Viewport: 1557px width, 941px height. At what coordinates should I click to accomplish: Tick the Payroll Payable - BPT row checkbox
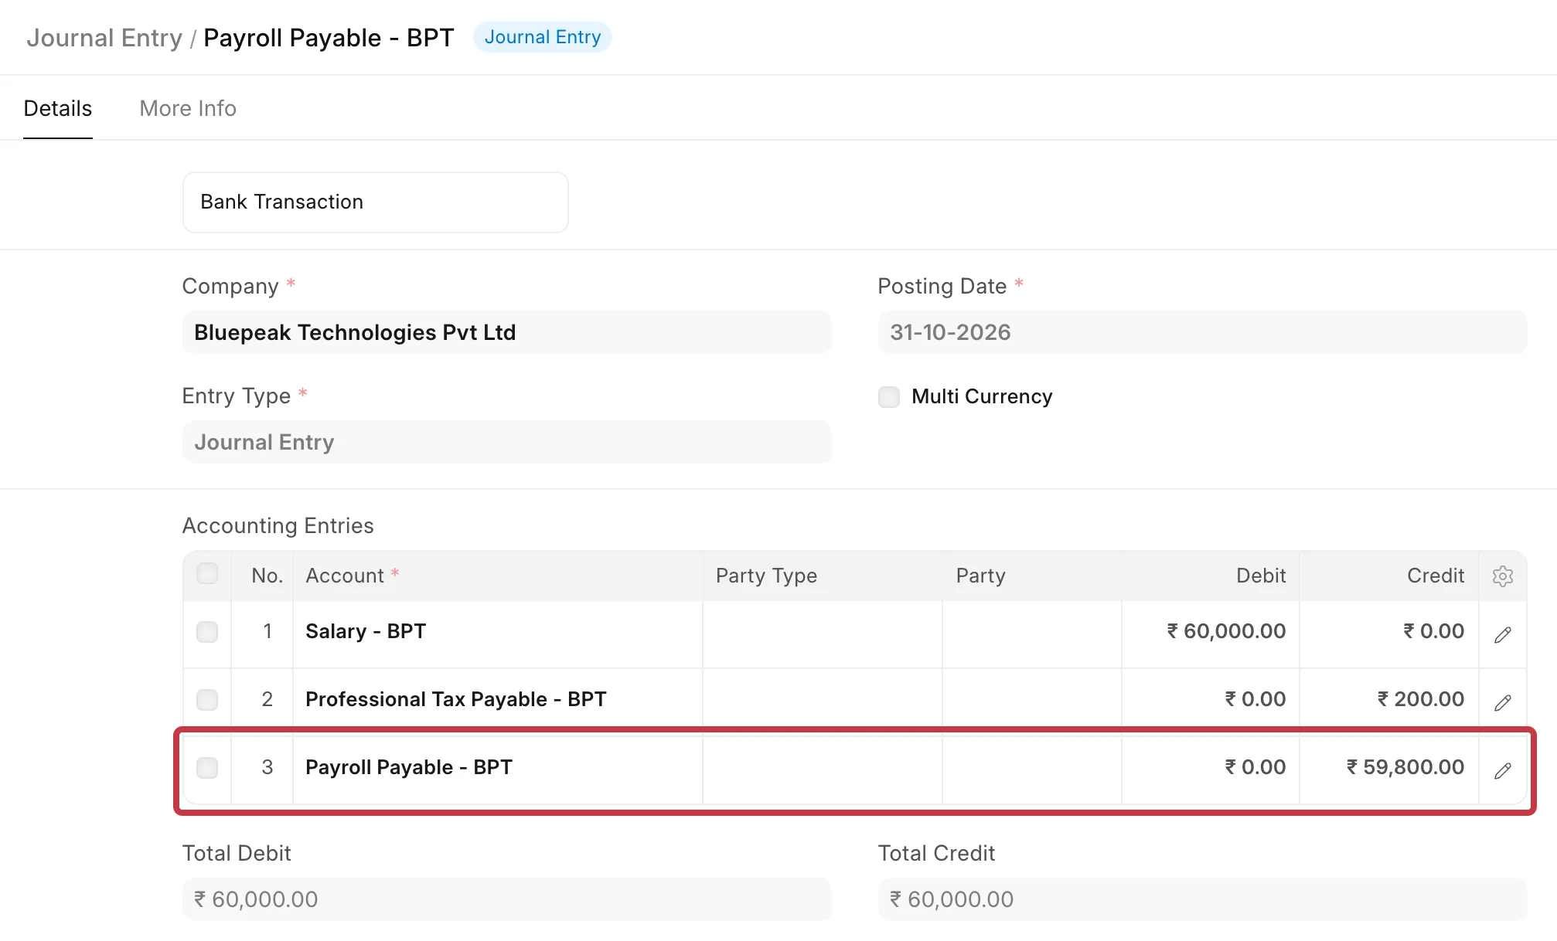(207, 768)
